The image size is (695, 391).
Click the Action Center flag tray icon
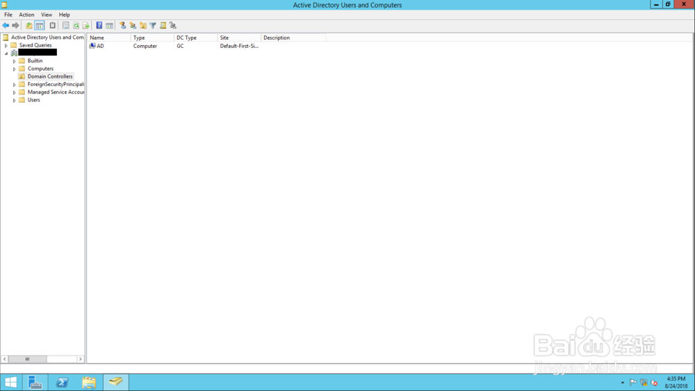tap(633, 383)
